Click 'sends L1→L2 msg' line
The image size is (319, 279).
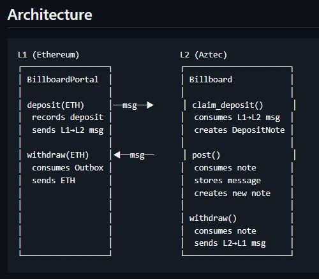tap(68, 130)
